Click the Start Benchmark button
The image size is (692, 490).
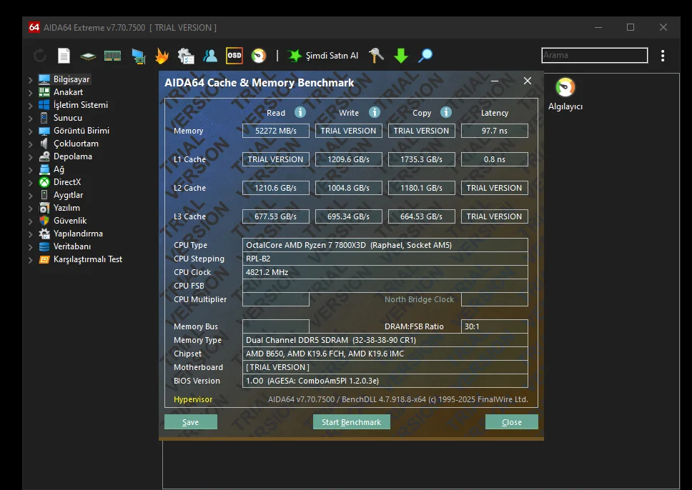352,422
